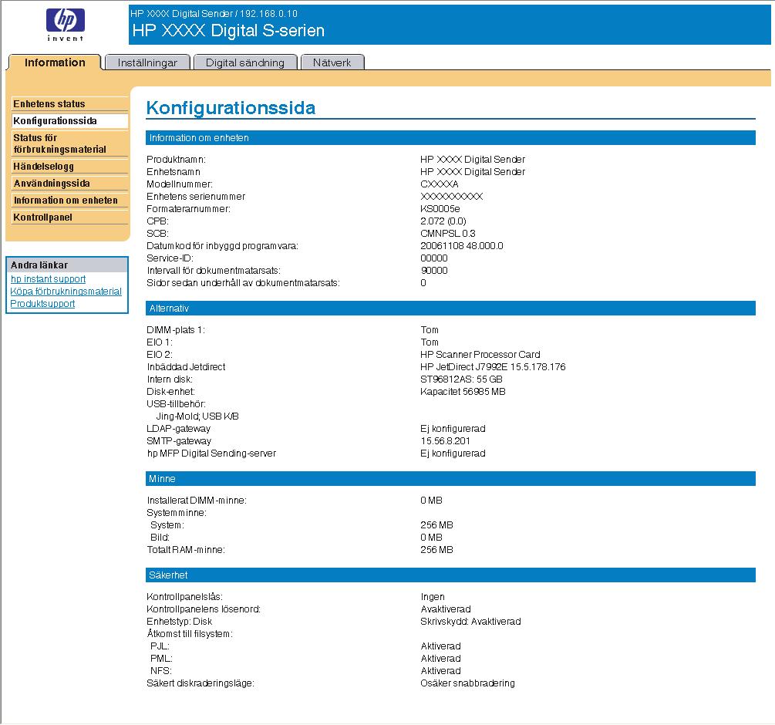Click the banner title HP XXXX Digital S-serien
The image size is (775, 725).
(x=228, y=31)
